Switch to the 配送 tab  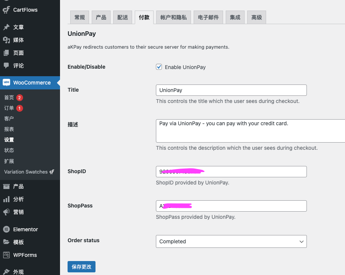click(x=123, y=17)
